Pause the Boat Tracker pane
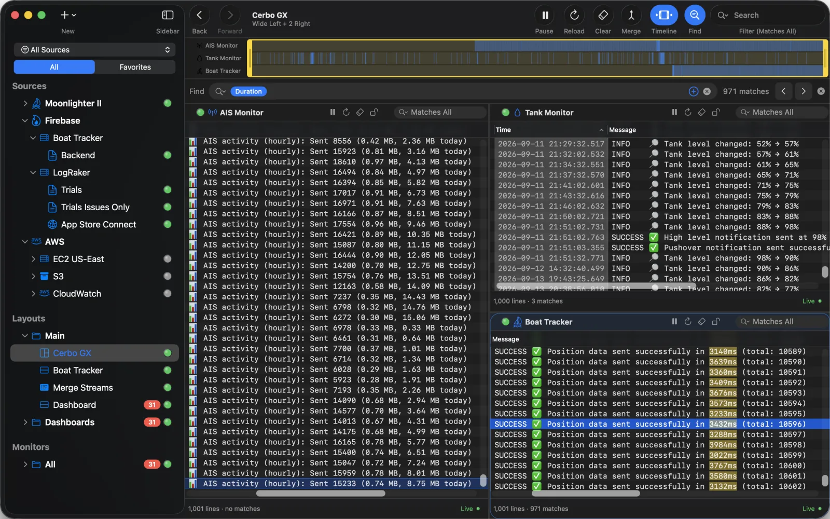Screen dimensions: 830x519 (674, 322)
